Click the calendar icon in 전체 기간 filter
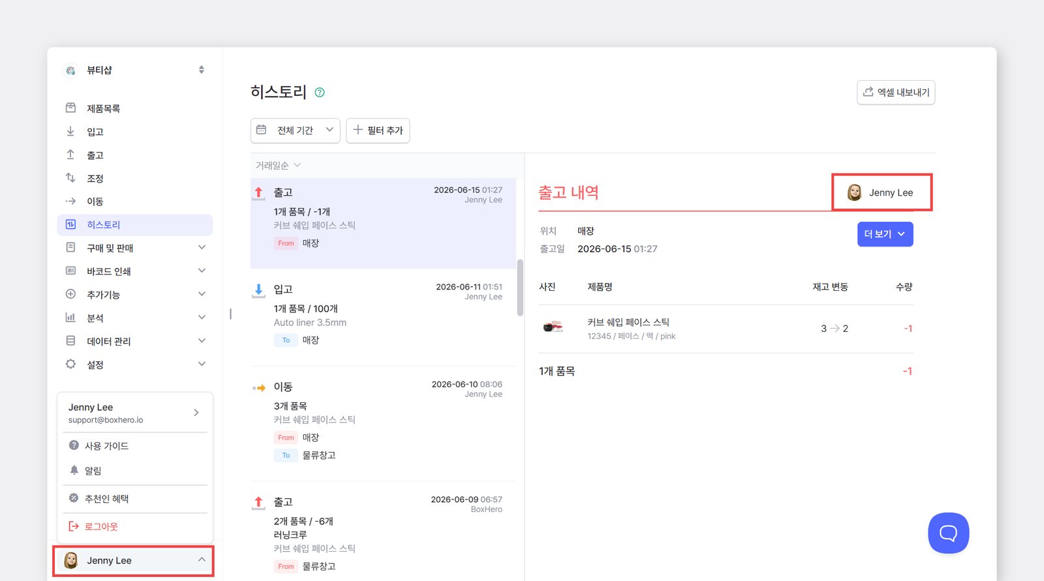Viewport: 1044px width, 581px height. tap(261, 130)
